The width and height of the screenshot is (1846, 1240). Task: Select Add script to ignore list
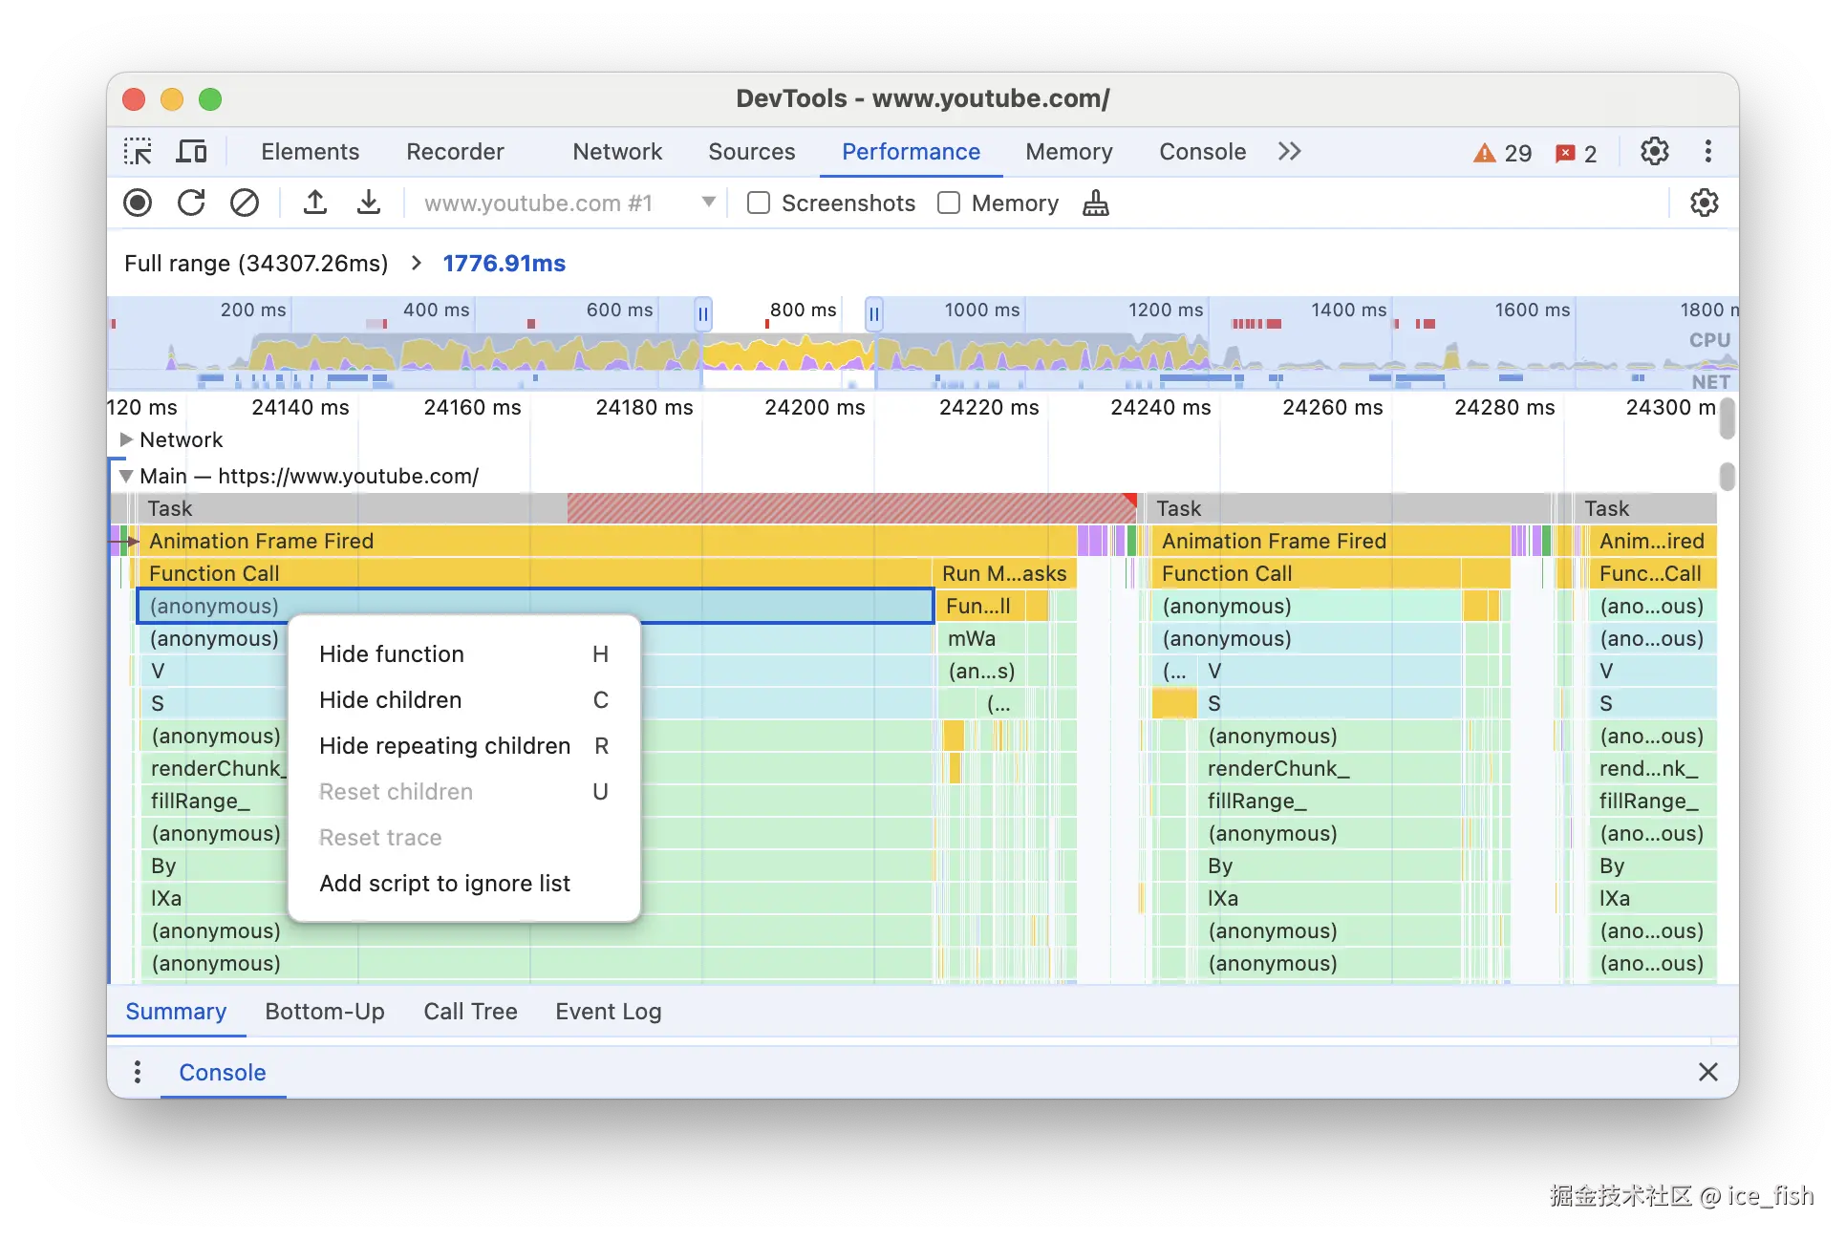point(444,884)
